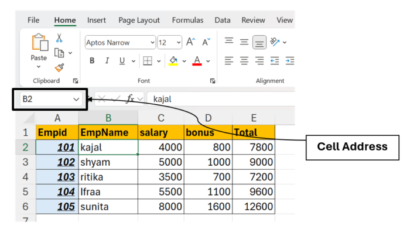Increase font size with the larger A
410x229 pixels.
click(190, 42)
